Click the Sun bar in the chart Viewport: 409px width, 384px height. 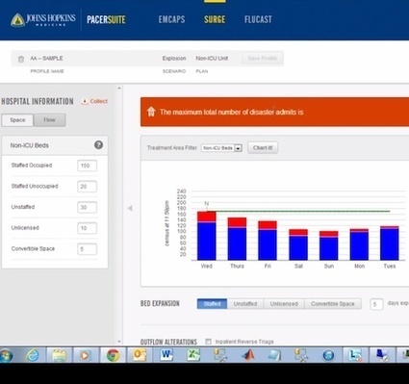[329, 245]
